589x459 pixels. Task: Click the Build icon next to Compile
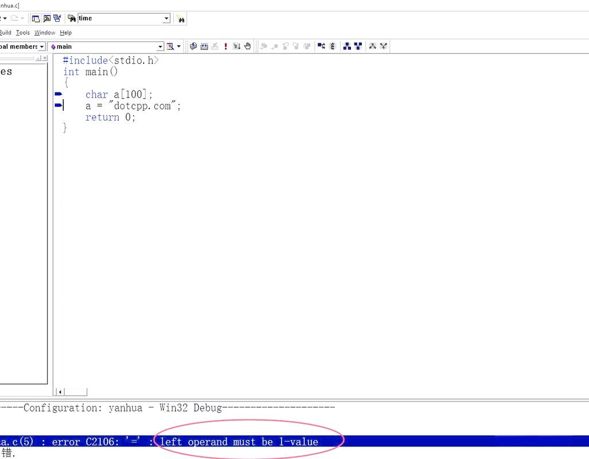(x=204, y=46)
